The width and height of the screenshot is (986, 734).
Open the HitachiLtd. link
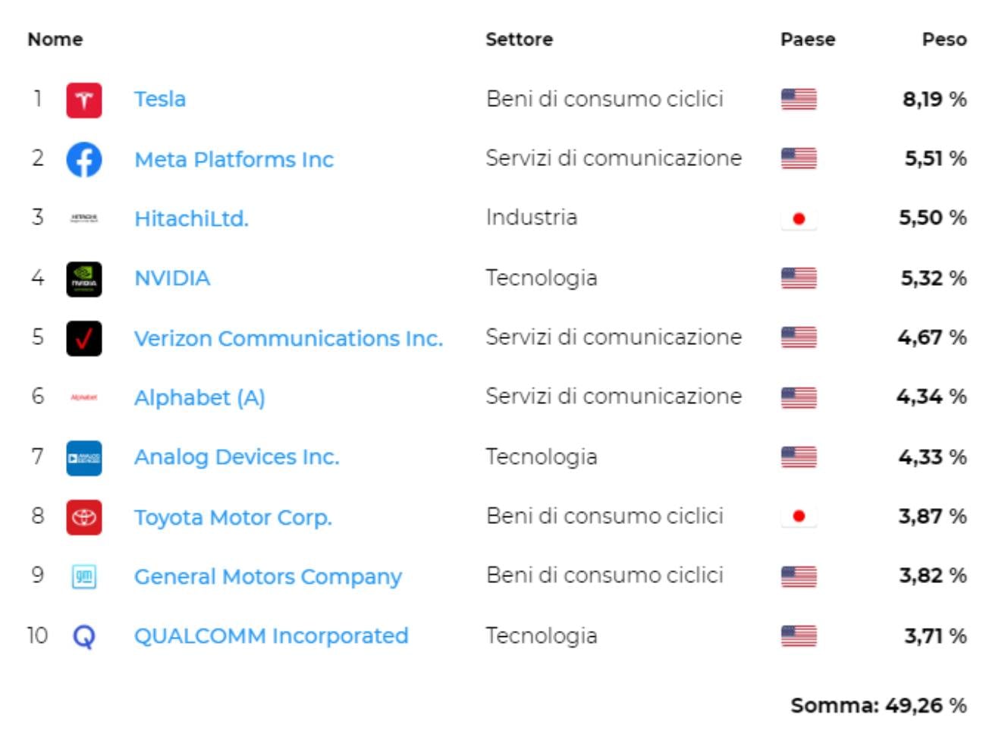[x=191, y=218]
